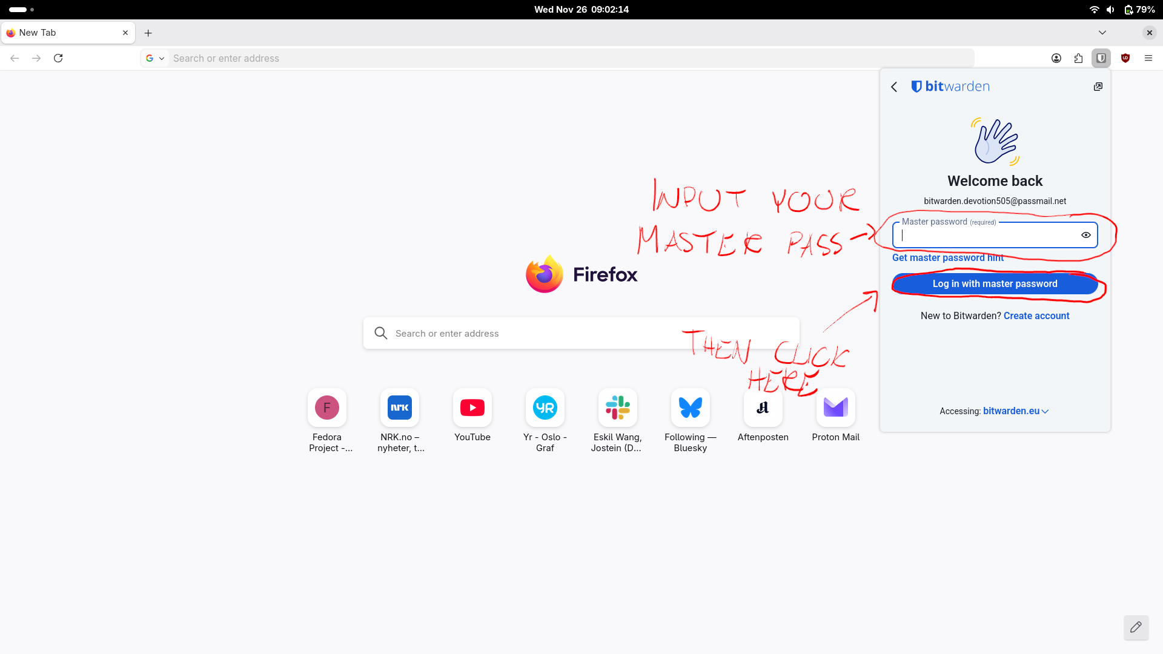The height and width of the screenshot is (654, 1163).
Task: Pop out the Bitwarden window
Action: [1098, 87]
